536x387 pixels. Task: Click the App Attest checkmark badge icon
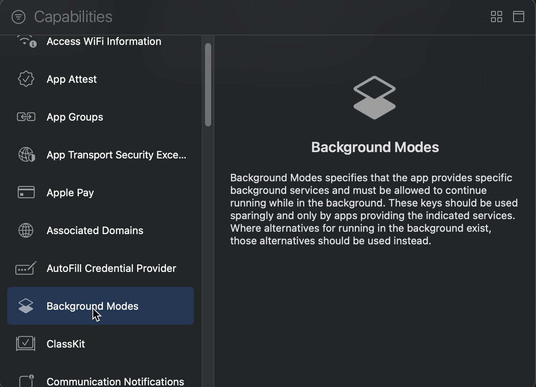tap(26, 79)
